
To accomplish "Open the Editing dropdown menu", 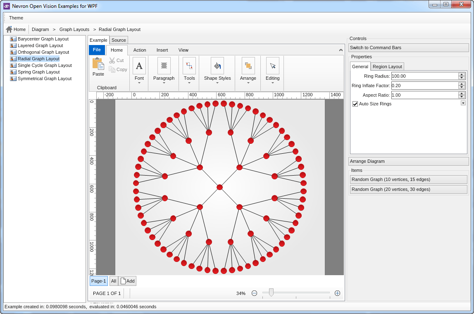I will [x=272, y=82].
